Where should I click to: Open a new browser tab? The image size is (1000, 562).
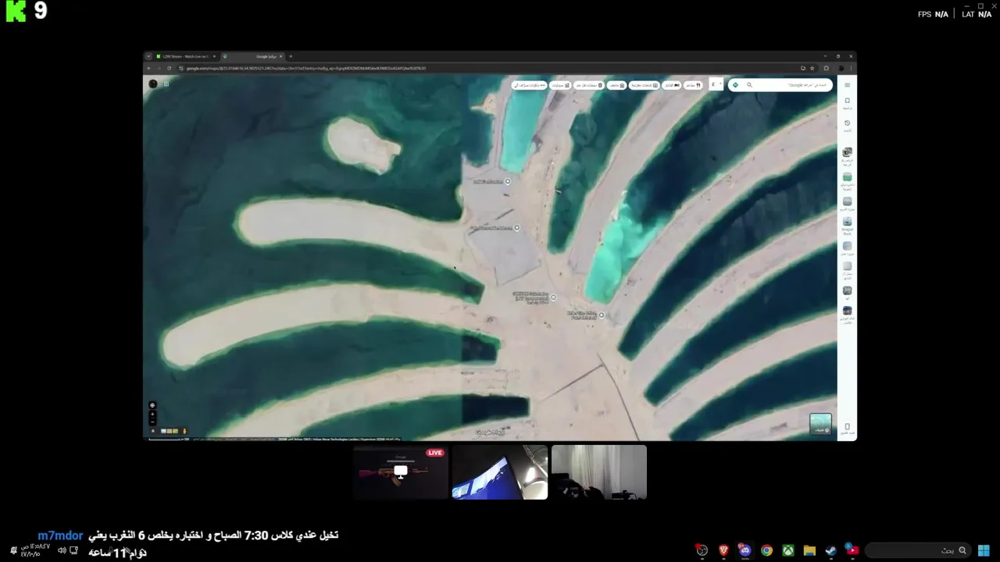(291, 56)
